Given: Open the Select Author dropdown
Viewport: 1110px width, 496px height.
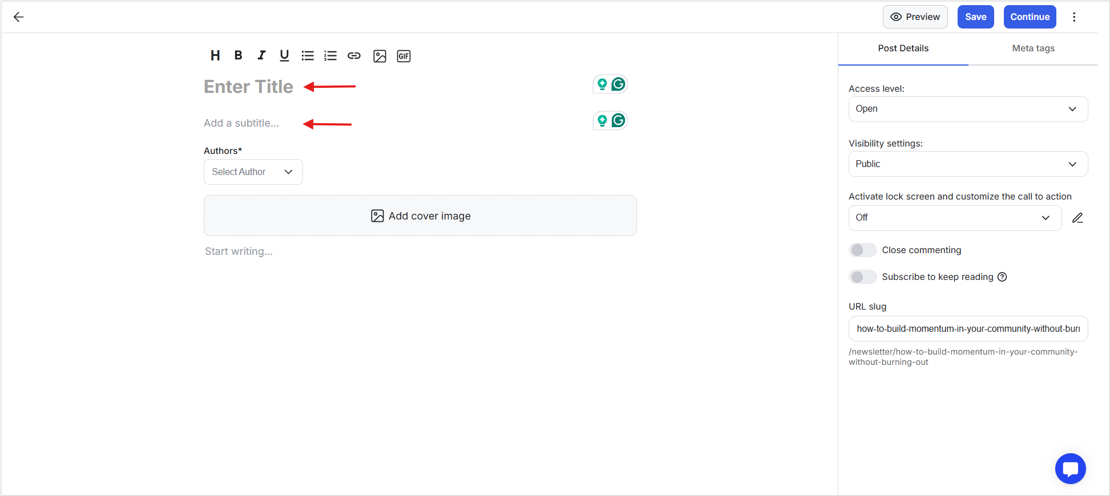Looking at the screenshot, I should point(253,172).
